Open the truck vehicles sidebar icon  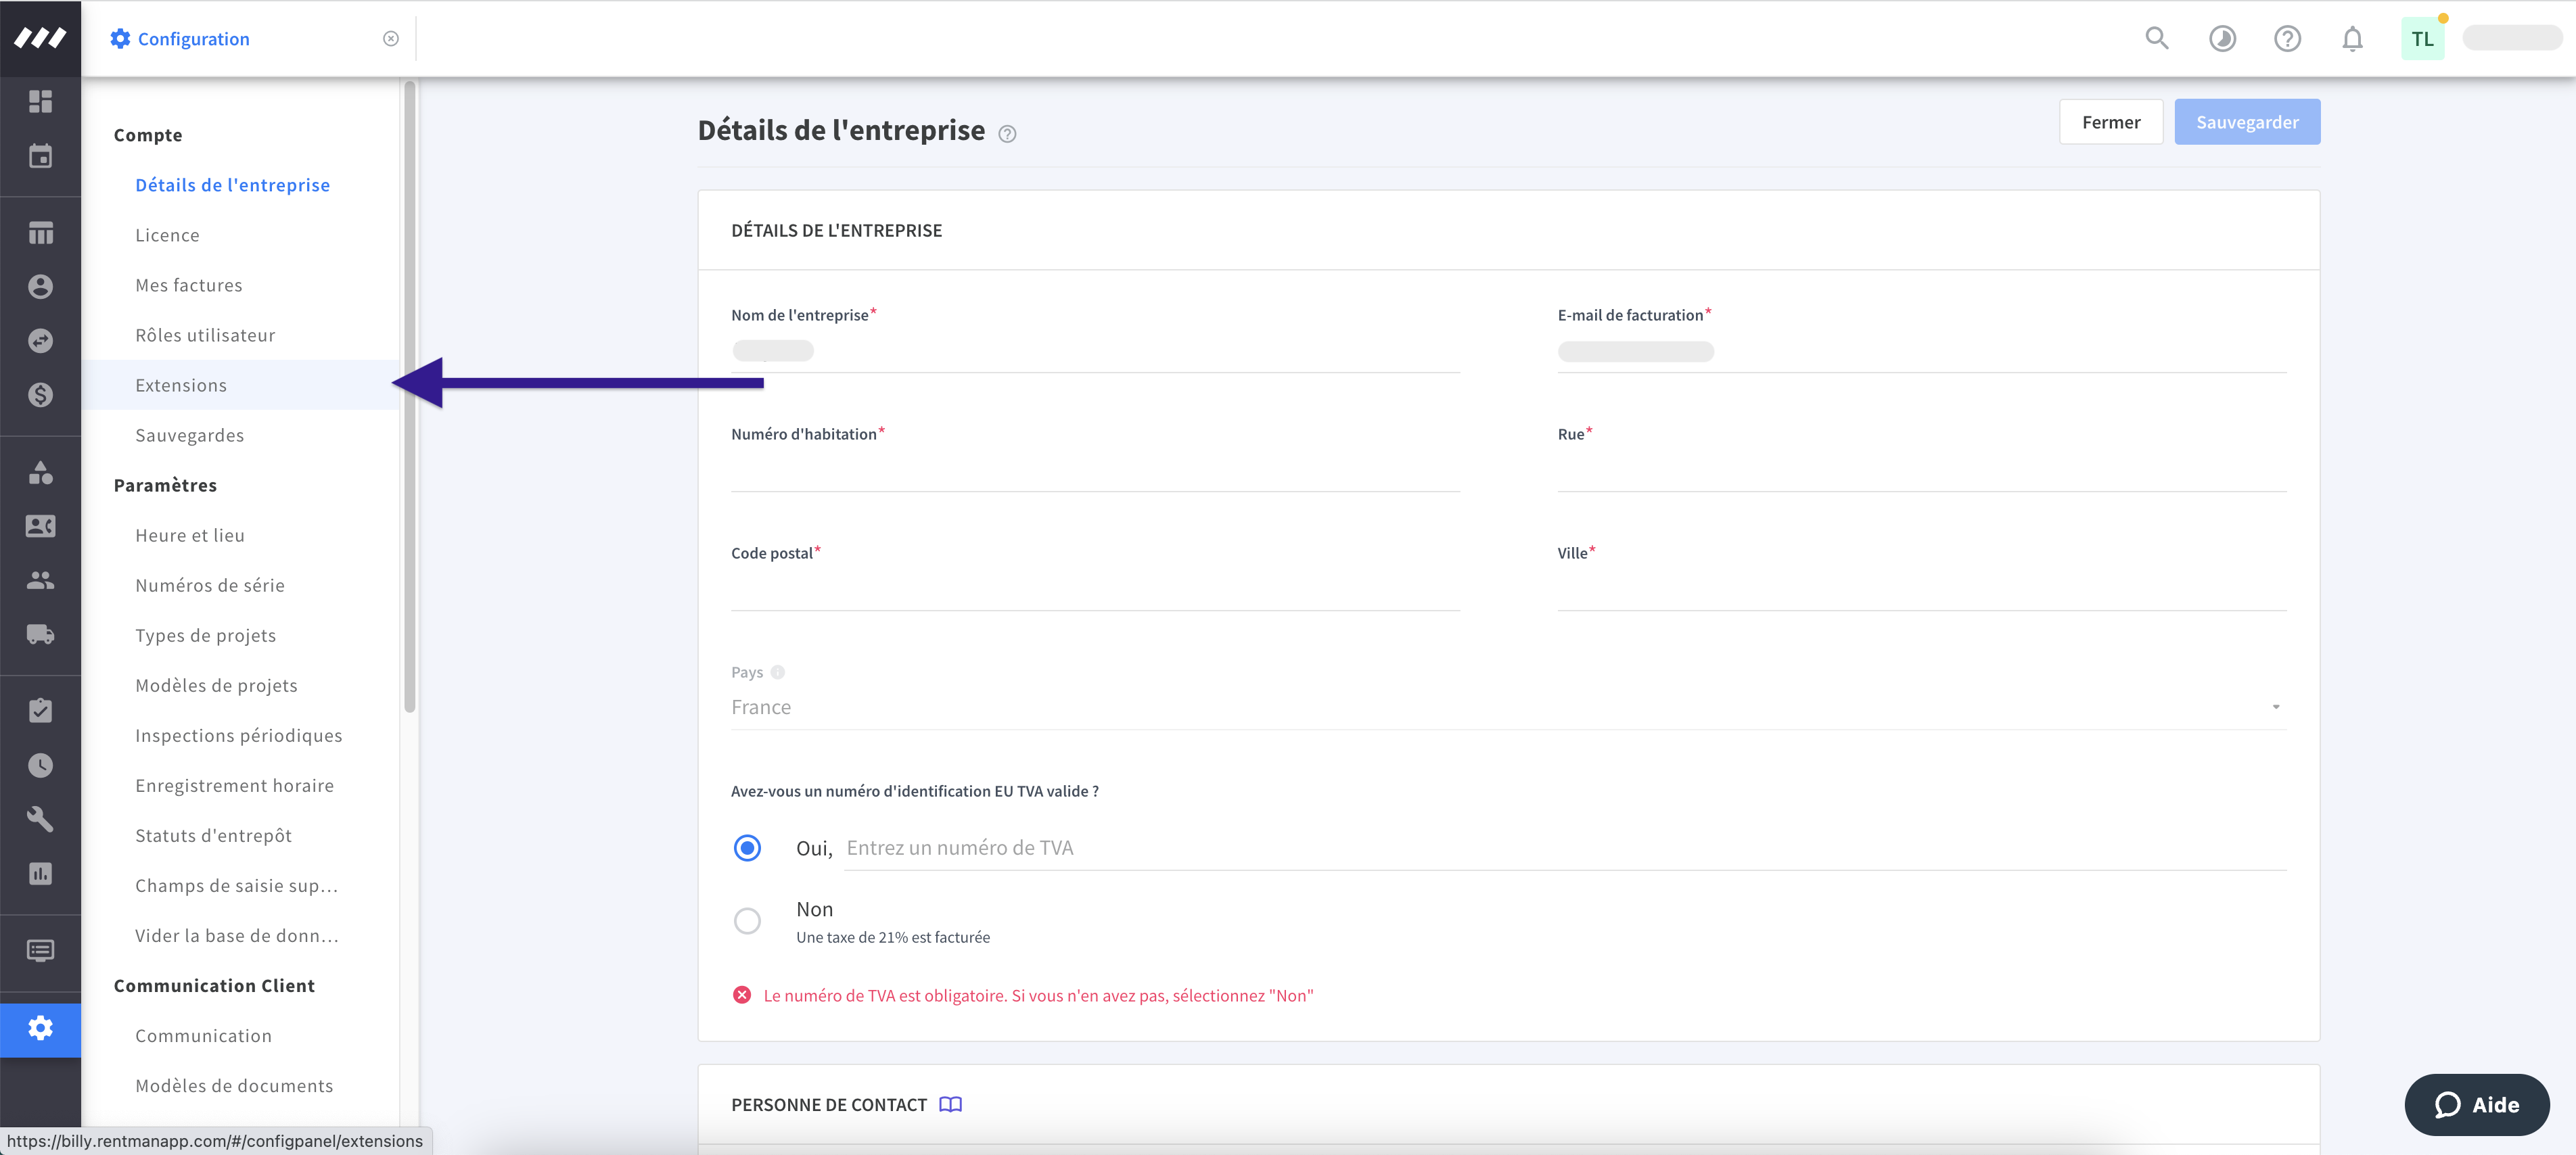coord(40,634)
